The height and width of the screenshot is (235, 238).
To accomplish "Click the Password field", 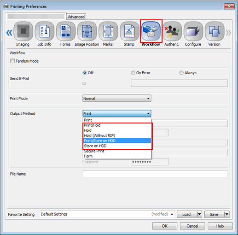I will (150, 162).
